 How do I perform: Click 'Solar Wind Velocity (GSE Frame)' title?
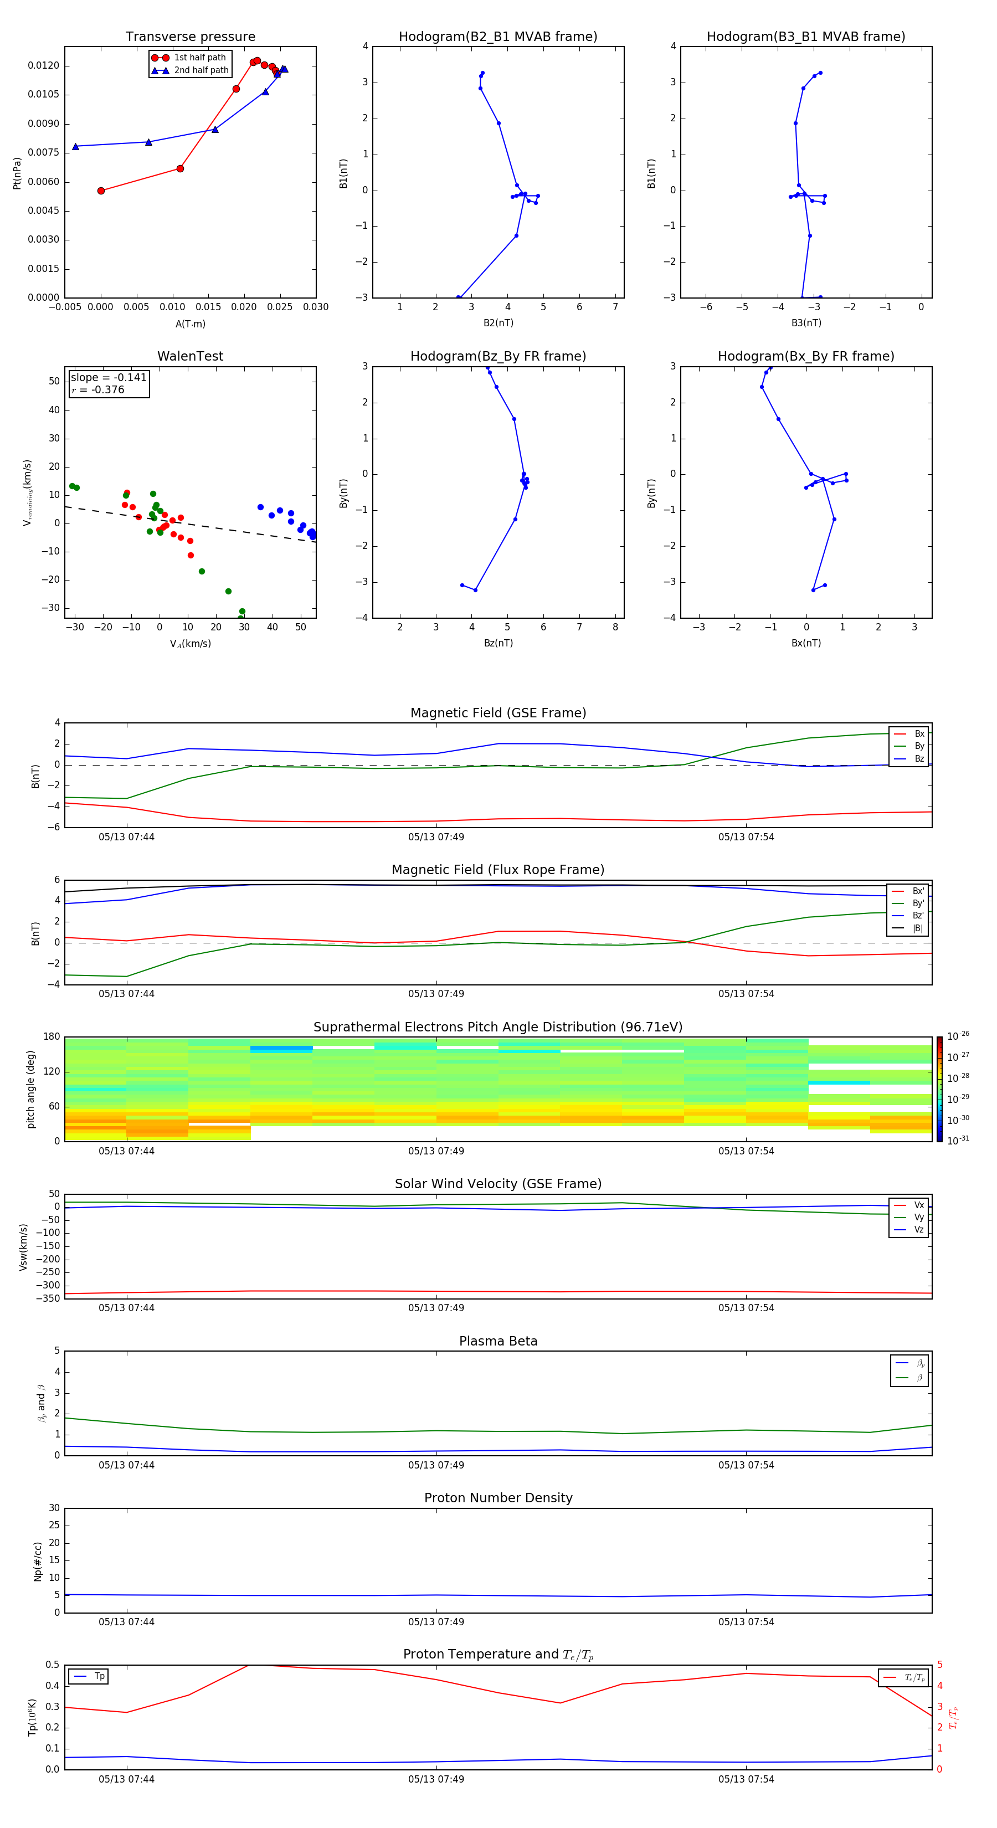click(498, 1184)
